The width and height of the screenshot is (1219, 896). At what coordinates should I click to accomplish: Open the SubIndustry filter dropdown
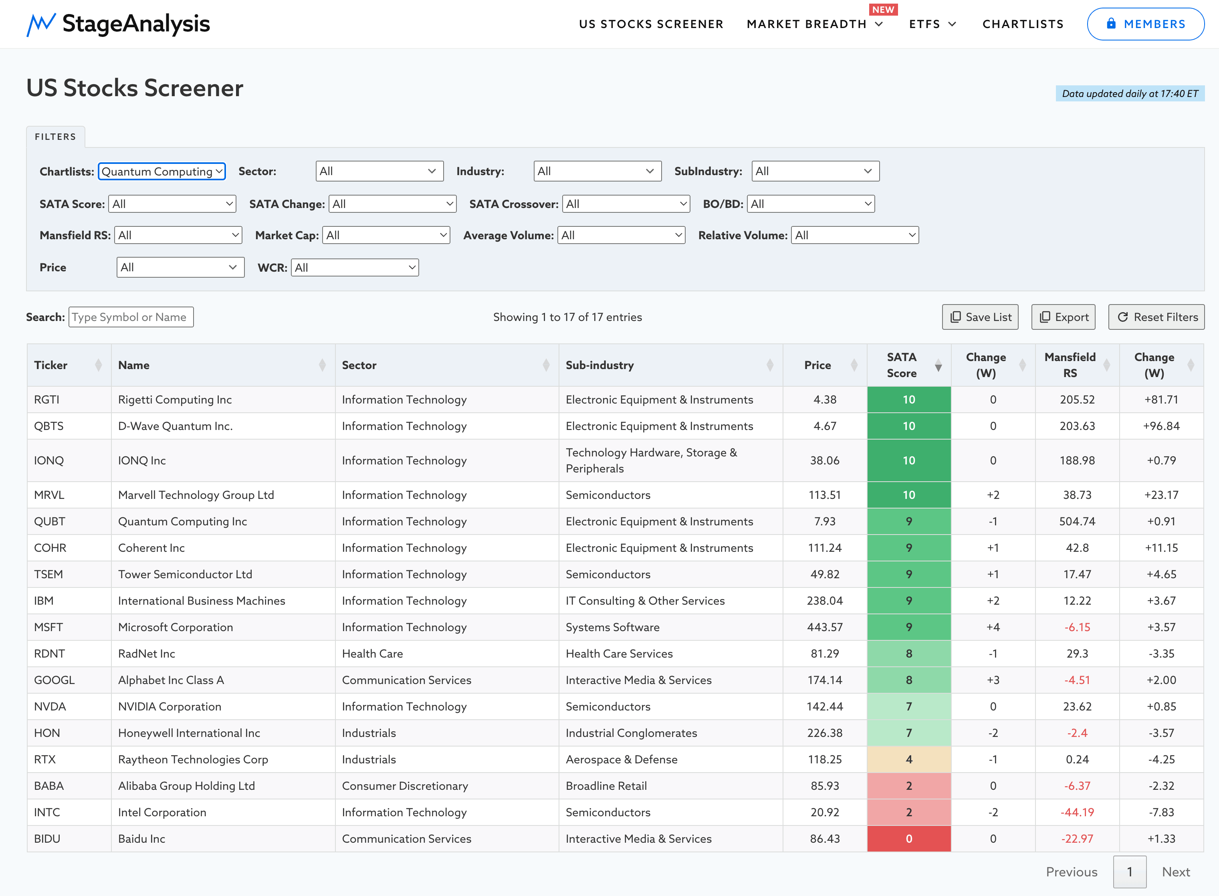click(x=815, y=172)
